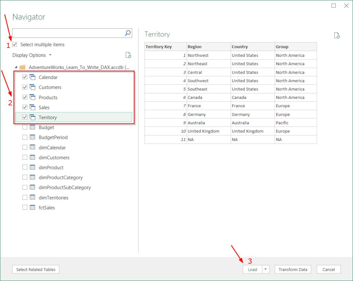Select dimTerritories in the table list
This screenshot has height=281, width=353.
53,198
